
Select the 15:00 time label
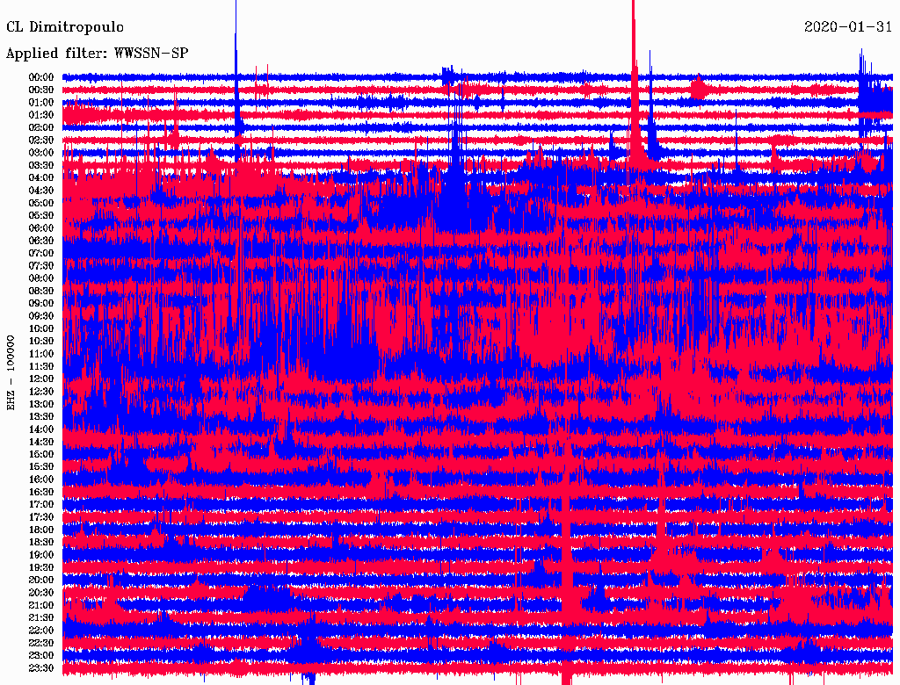tap(41, 454)
